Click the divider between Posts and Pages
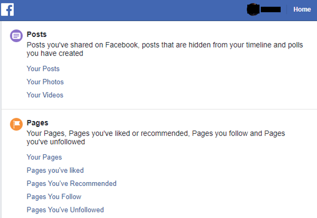This screenshot has height=218, width=317. [x=159, y=109]
